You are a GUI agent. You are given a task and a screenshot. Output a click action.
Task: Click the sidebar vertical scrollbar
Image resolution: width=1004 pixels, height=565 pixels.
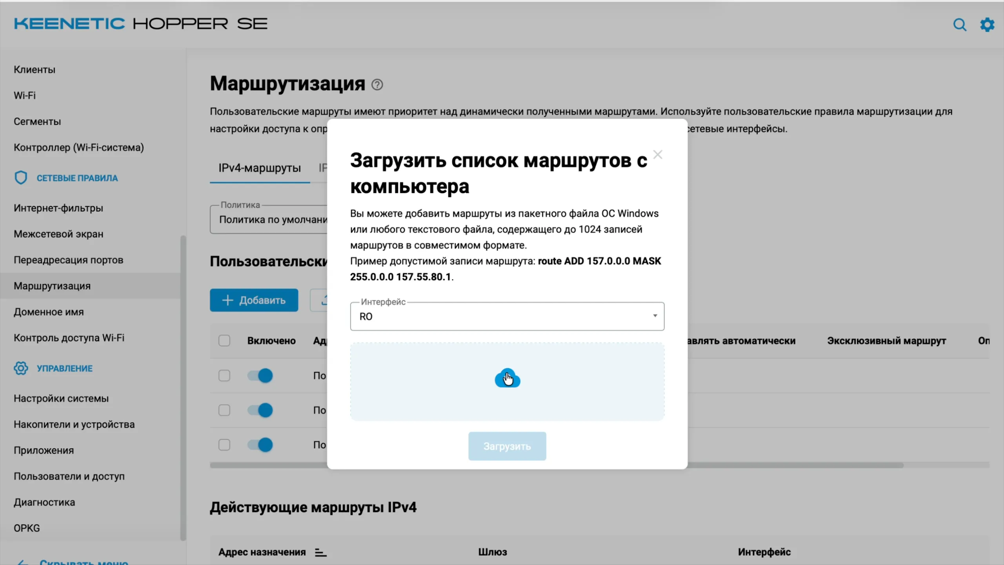pyautogui.click(x=183, y=388)
